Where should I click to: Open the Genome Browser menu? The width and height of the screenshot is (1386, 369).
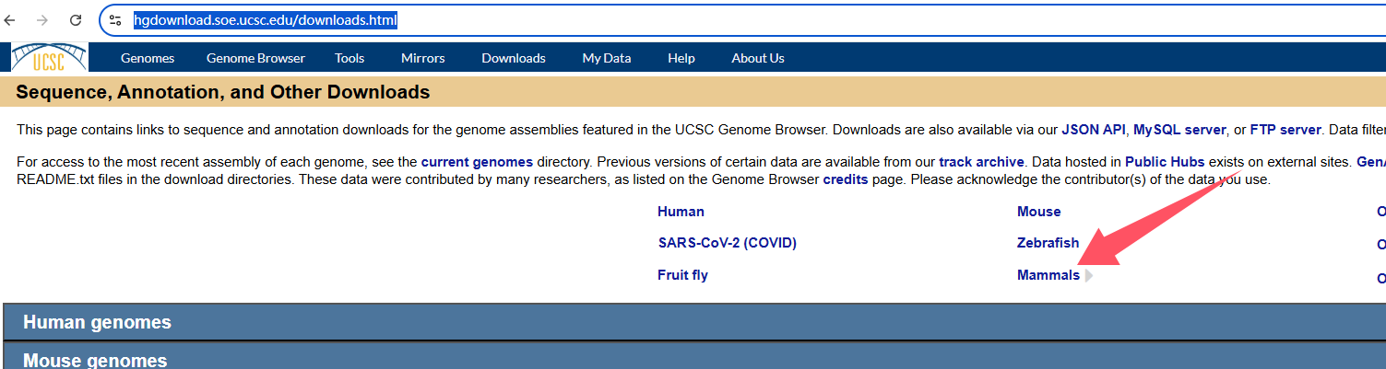pos(255,58)
